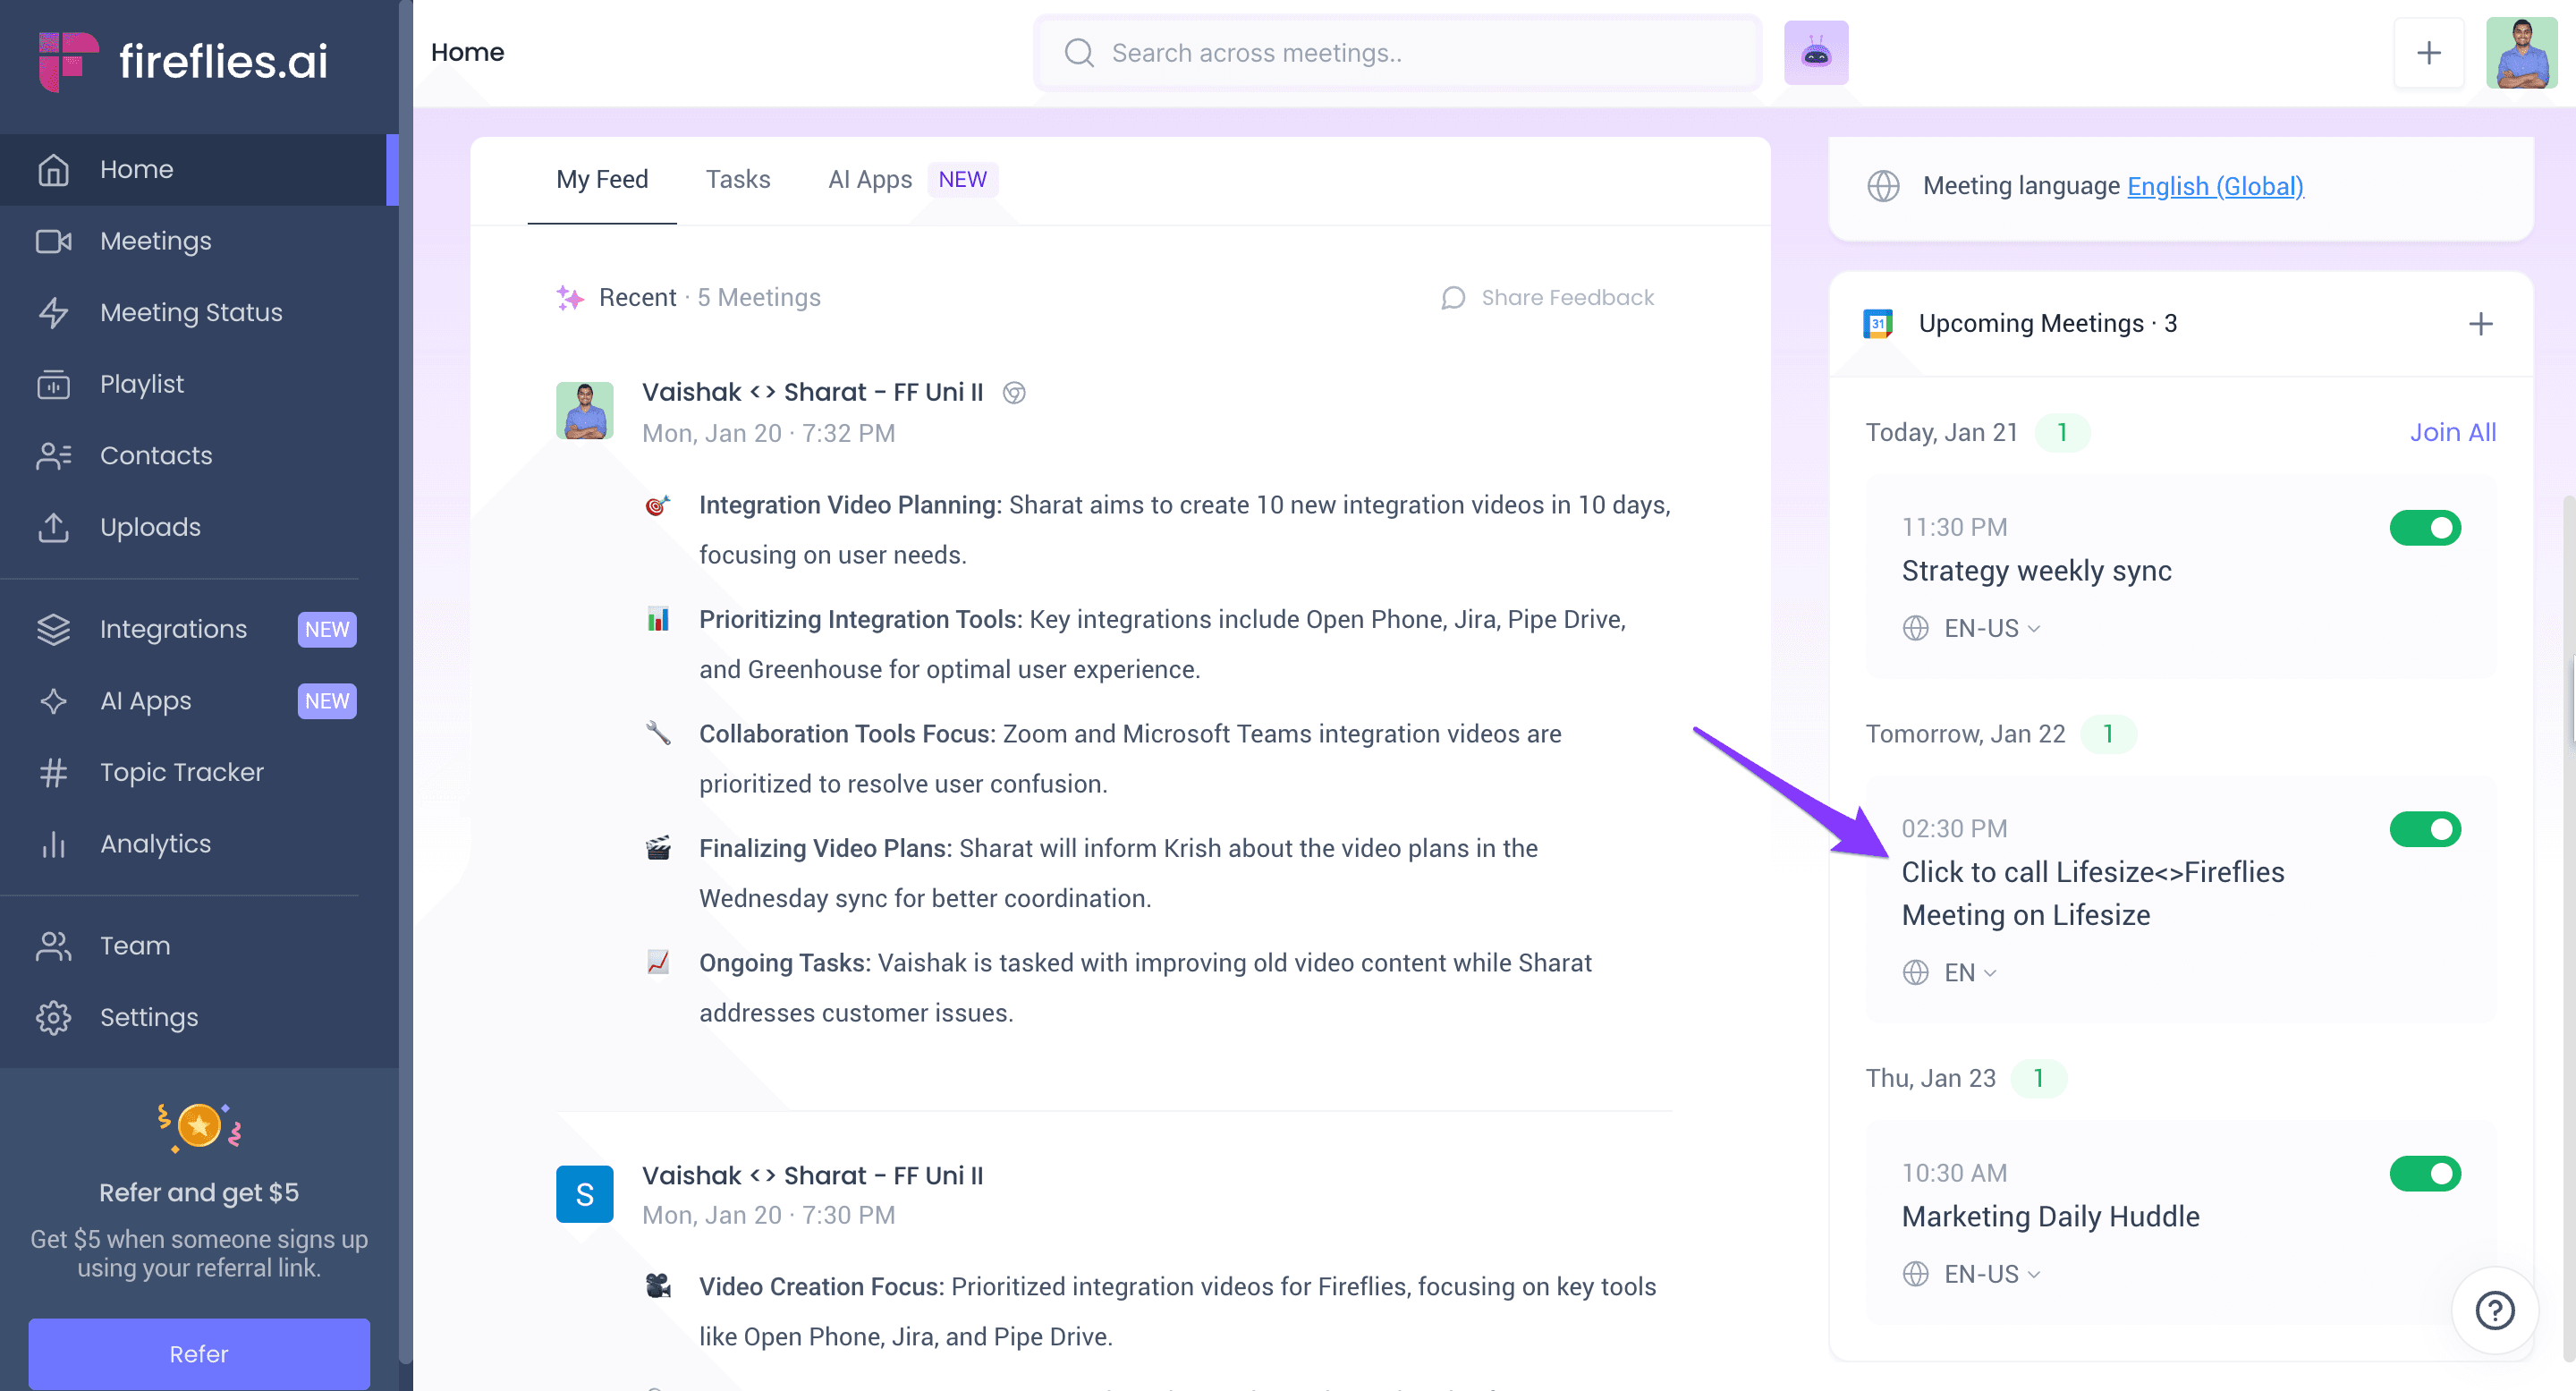Open the 7:32 PM Vaishak <> Sharat meeting
Image resolution: width=2576 pixels, height=1391 pixels.
pos(812,392)
